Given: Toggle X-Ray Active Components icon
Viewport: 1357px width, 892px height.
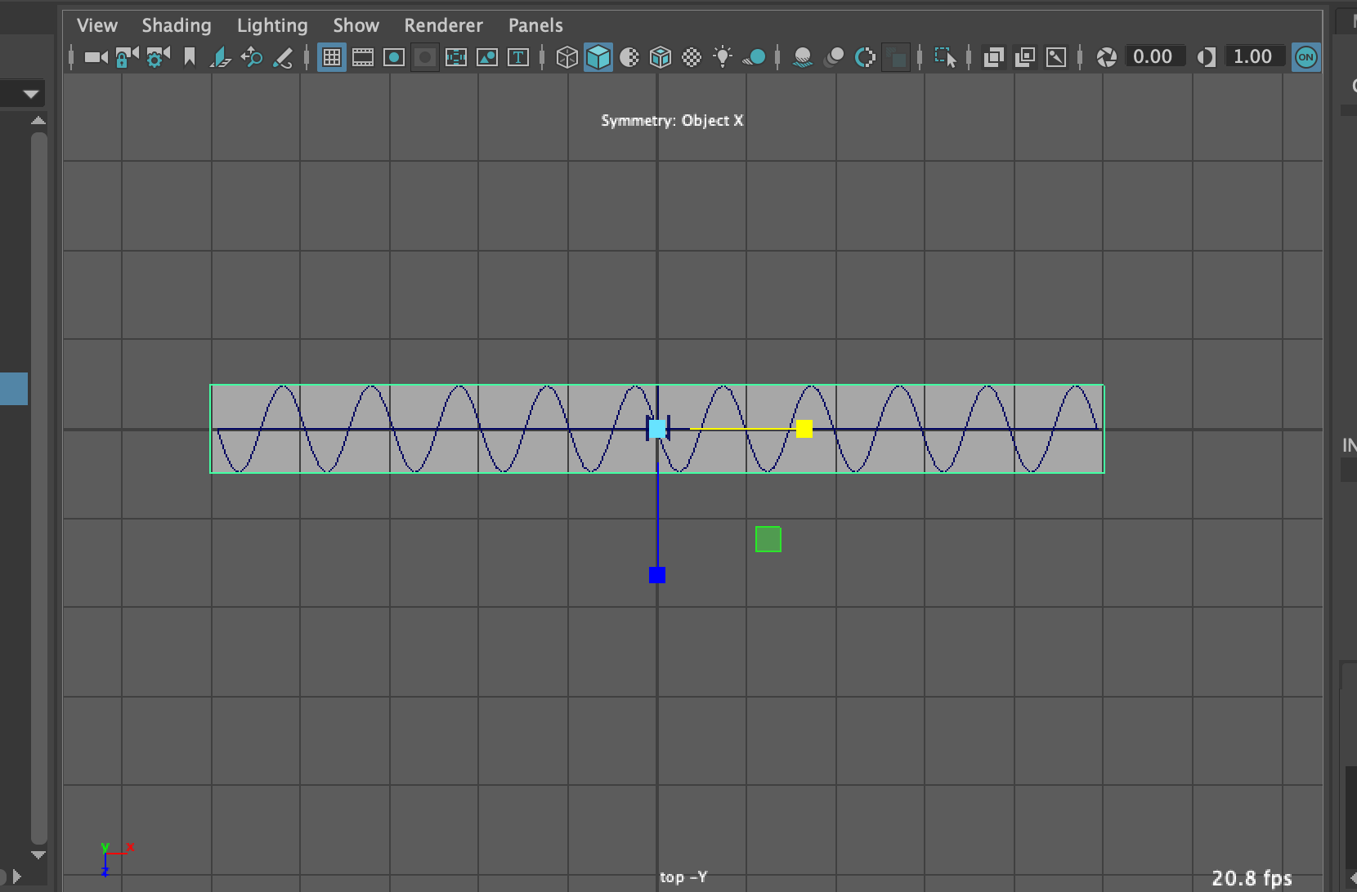Looking at the screenshot, I should point(1024,57).
